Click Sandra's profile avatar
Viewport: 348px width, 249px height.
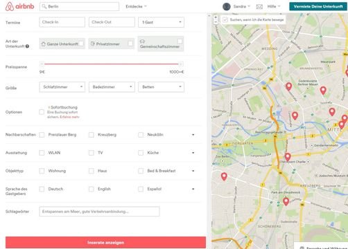tap(227, 6)
